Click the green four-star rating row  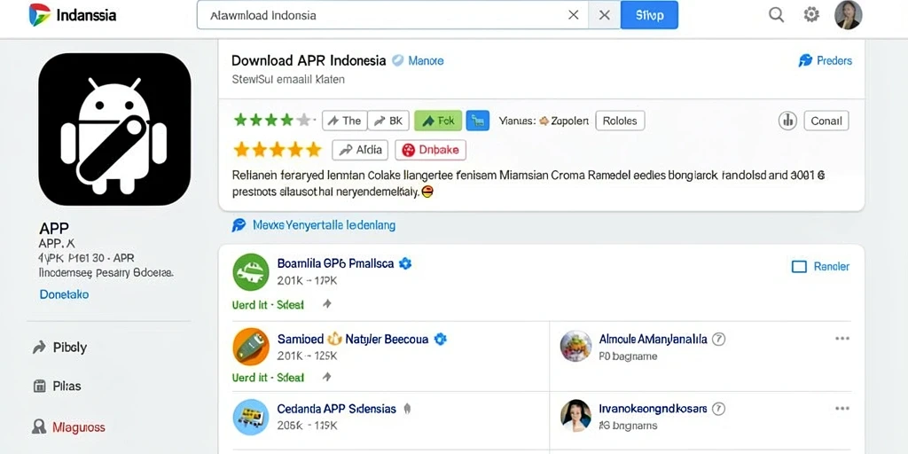(x=272, y=121)
